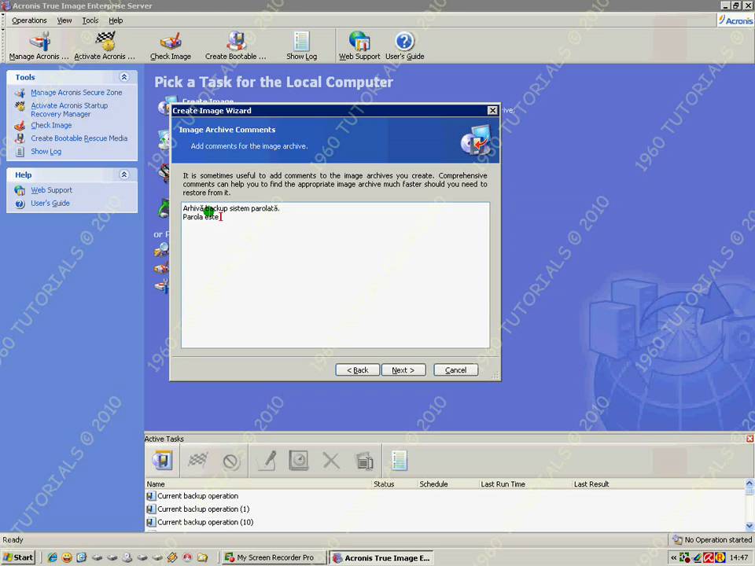
Task: Click Create Bootable Rescue Media link
Action: click(79, 138)
